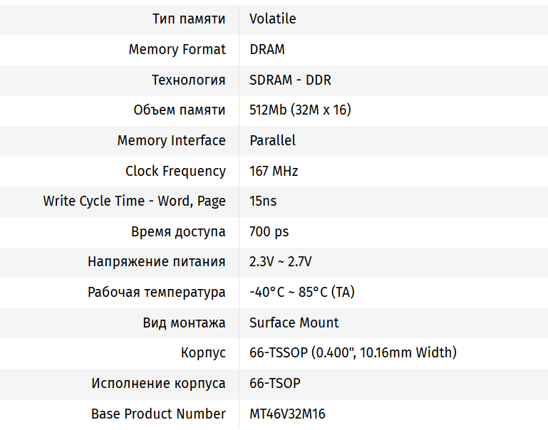Select the 'MT46V32M16' base product number
548x430 pixels.
[x=287, y=414]
